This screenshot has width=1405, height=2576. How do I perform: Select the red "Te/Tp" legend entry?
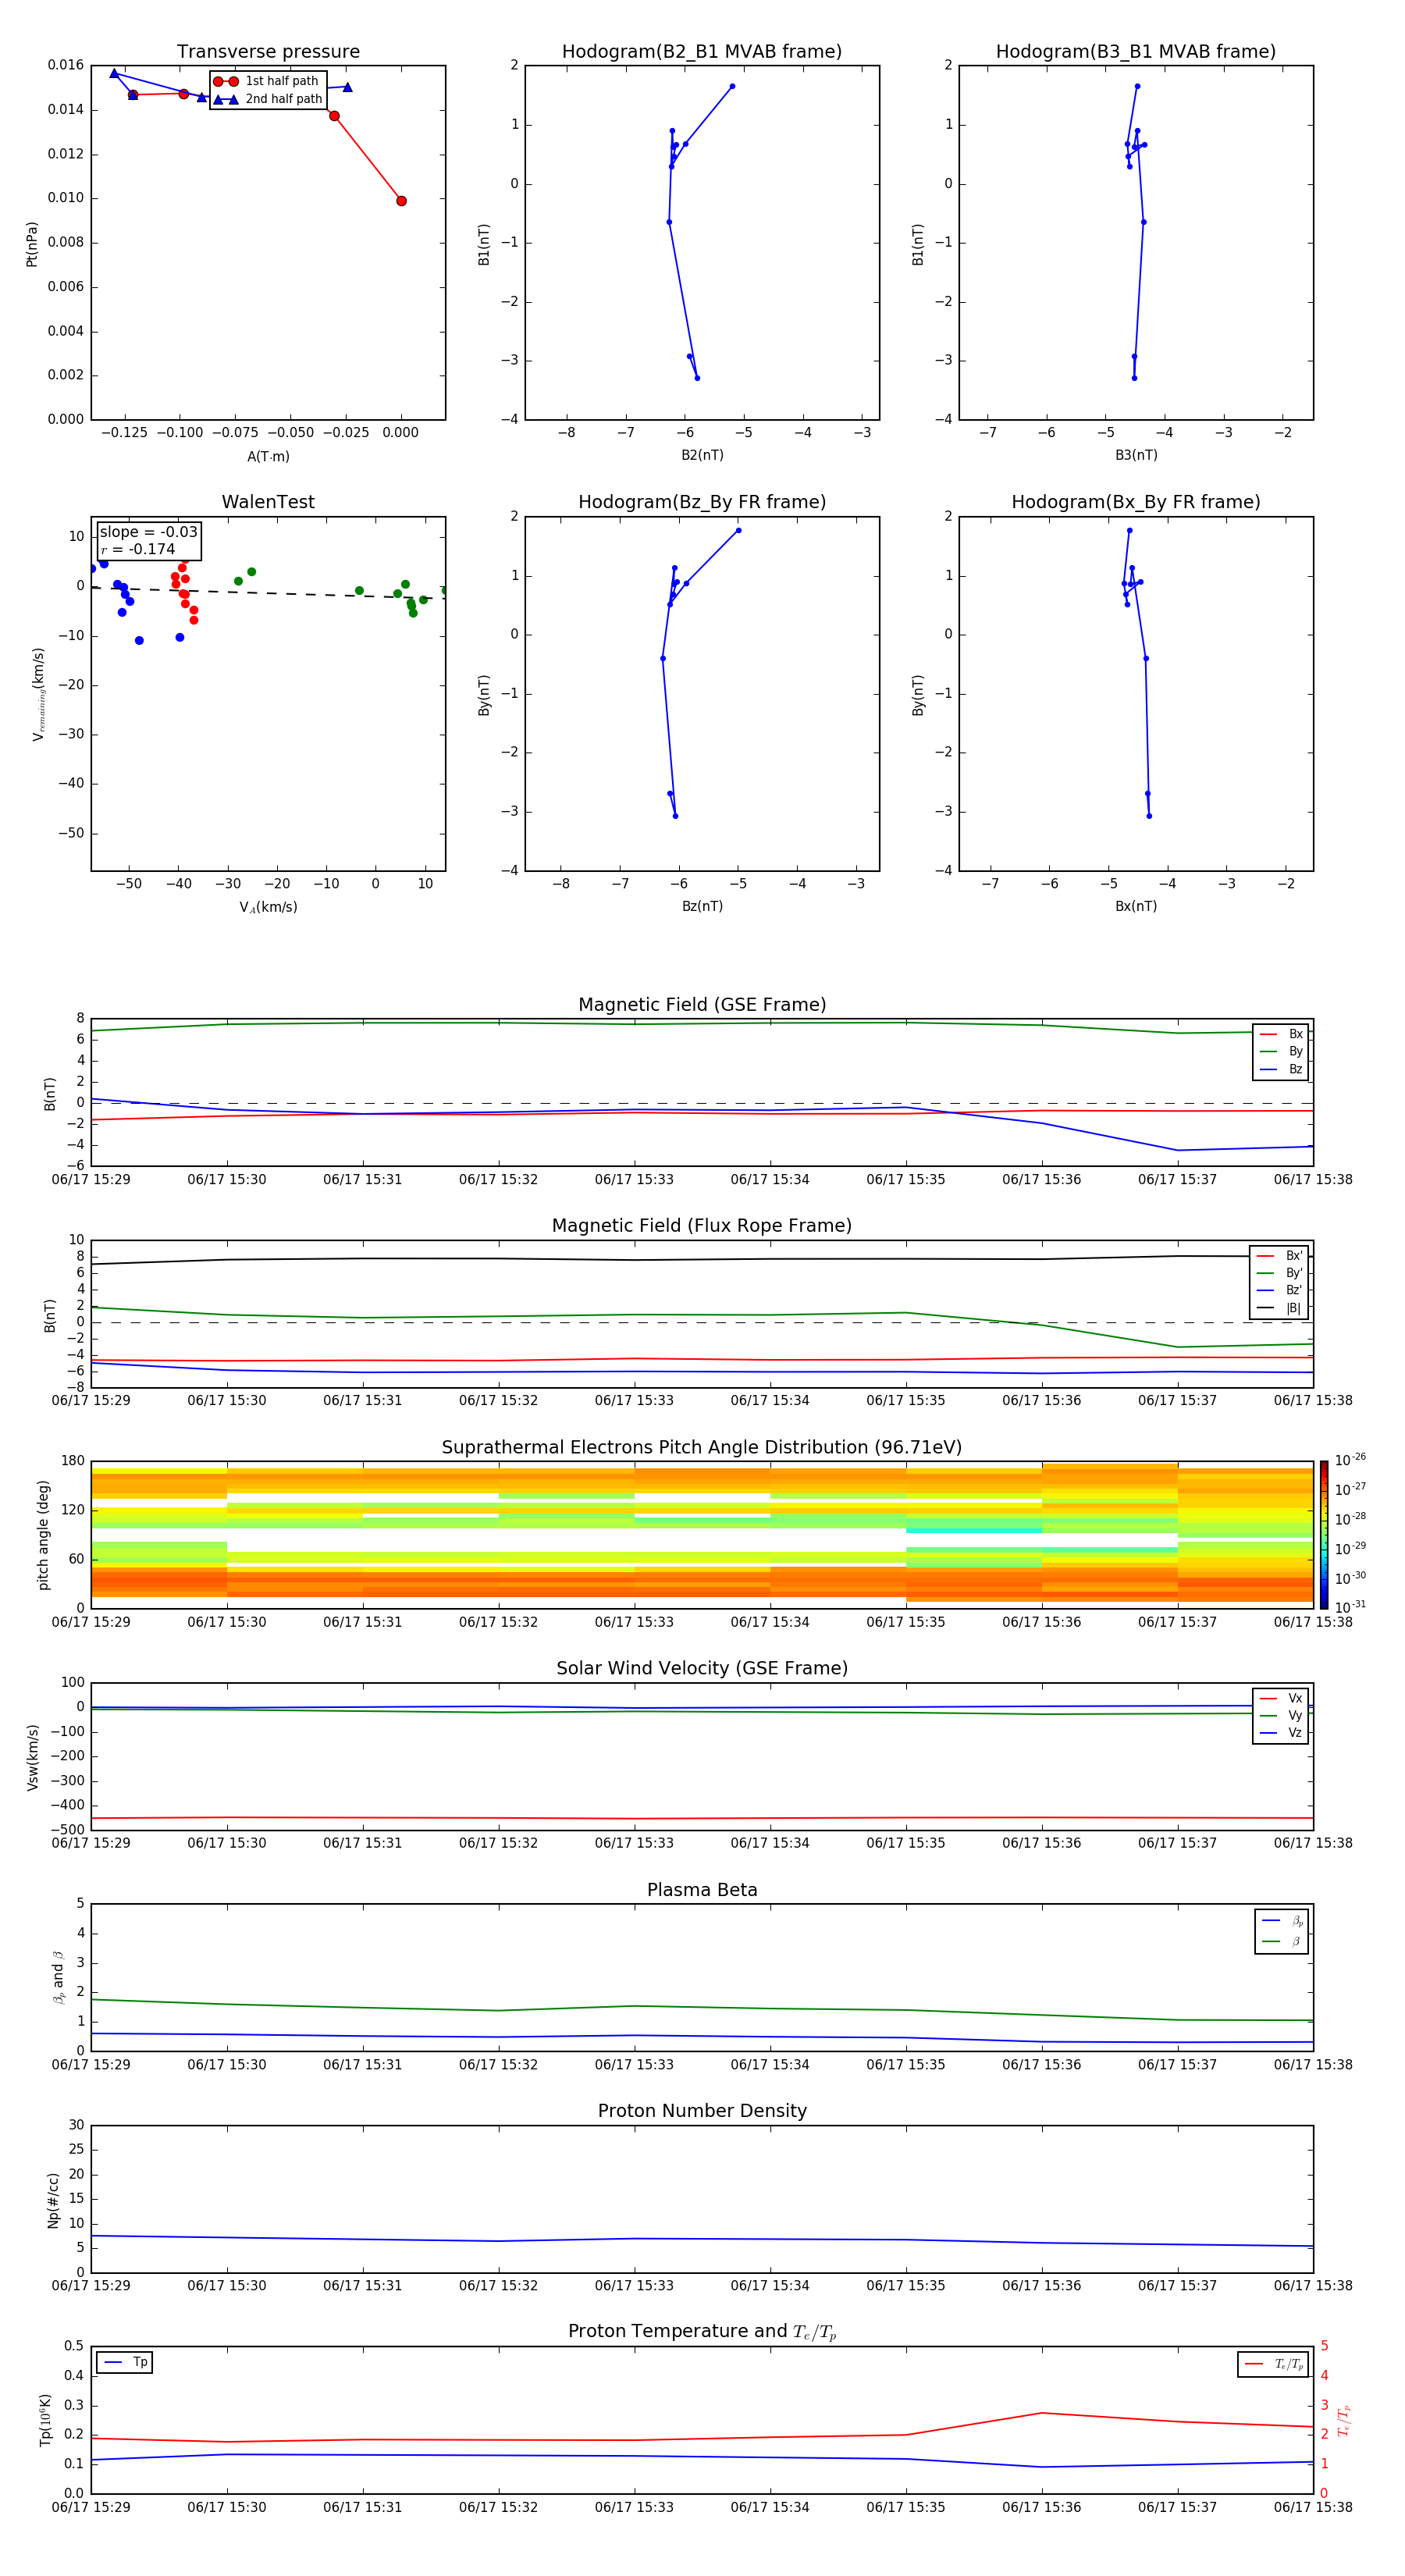(x=1273, y=2364)
